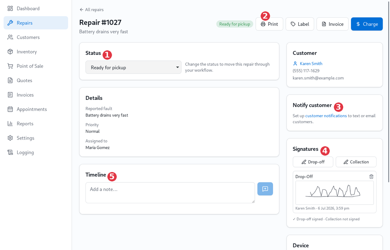Focus the Add a note text field
Image resolution: width=390 pixels, height=250 pixels.
pos(170,193)
